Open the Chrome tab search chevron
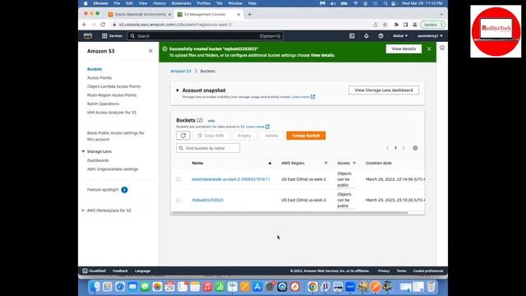 (441, 15)
